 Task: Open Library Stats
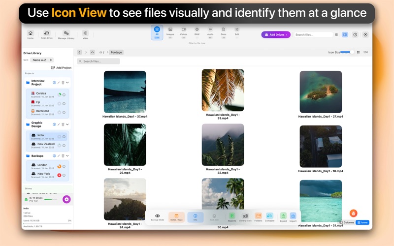click(x=245, y=217)
